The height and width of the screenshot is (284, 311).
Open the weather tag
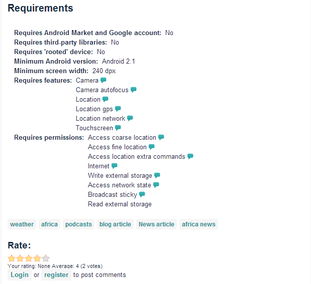(x=22, y=224)
